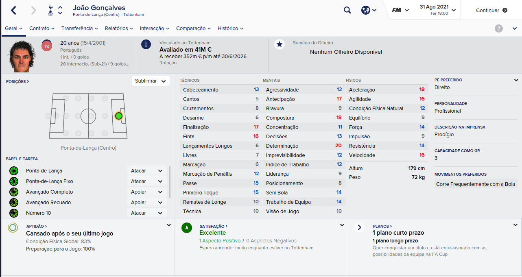Click the Int international status badge
Image resolution: width=522 pixels, height=277 pixels.
pyautogui.click(x=47, y=46)
